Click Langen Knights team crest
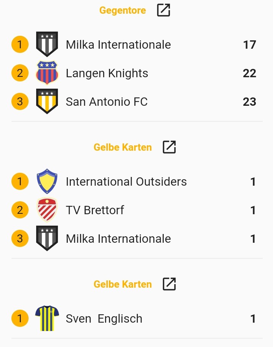This screenshot has width=273, height=347. [47, 73]
